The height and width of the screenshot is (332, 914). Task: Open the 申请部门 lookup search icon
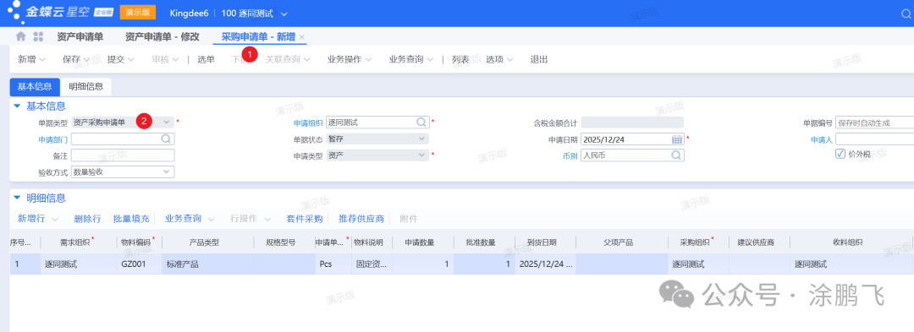click(166, 139)
